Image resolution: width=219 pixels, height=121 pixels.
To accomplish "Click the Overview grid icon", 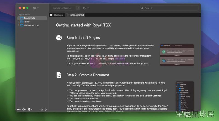I will (x=51, y=15).
